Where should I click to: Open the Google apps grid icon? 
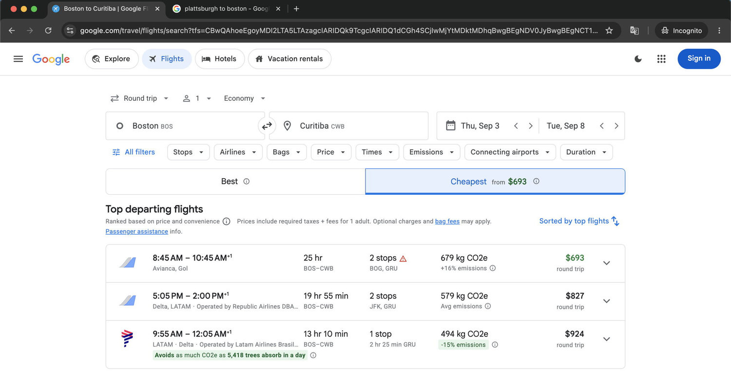[661, 59]
